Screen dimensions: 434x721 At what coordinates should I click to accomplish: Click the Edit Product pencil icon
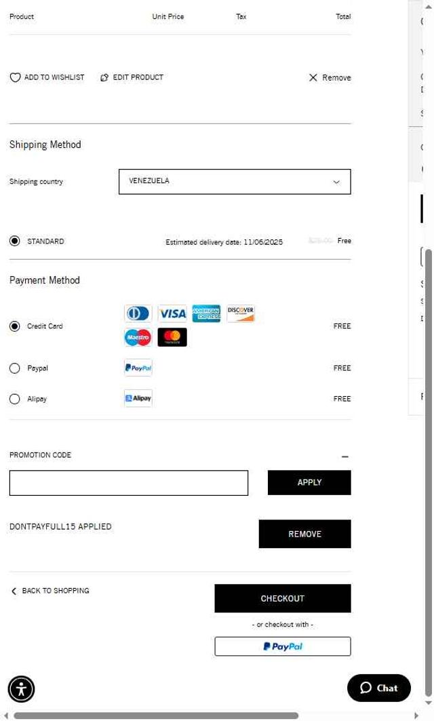point(104,77)
